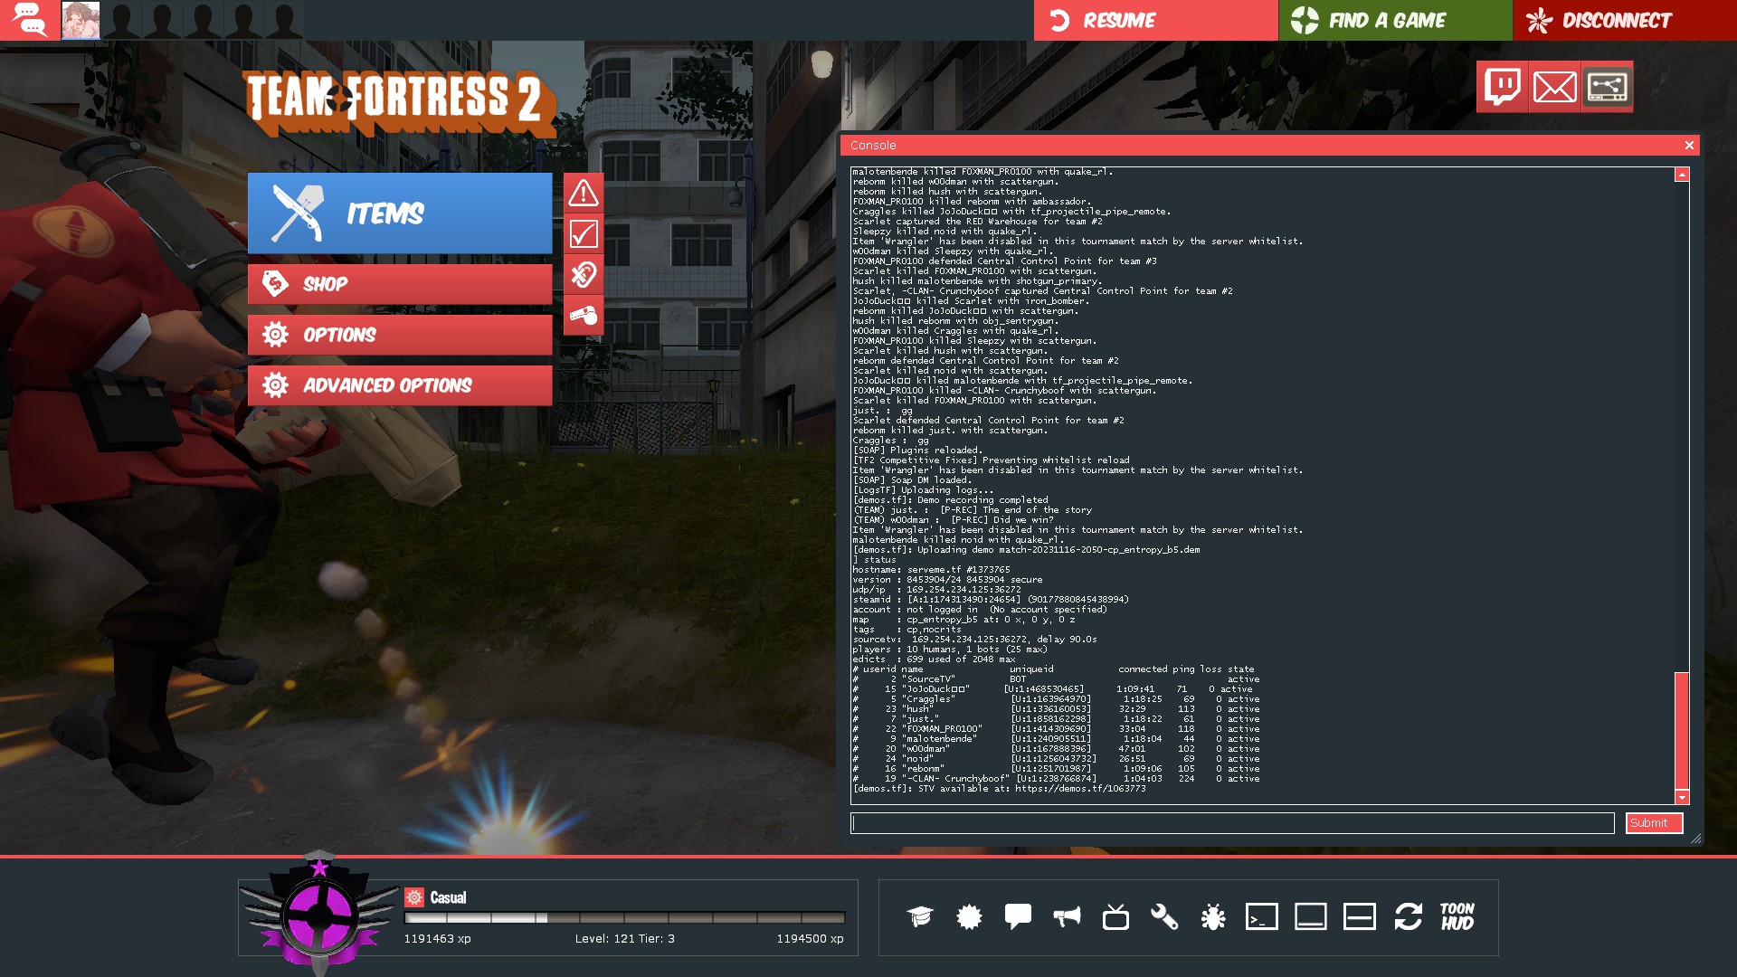Click the demos.tf STV link line
This screenshot has height=977, width=1737.
(x=999, y=789)
